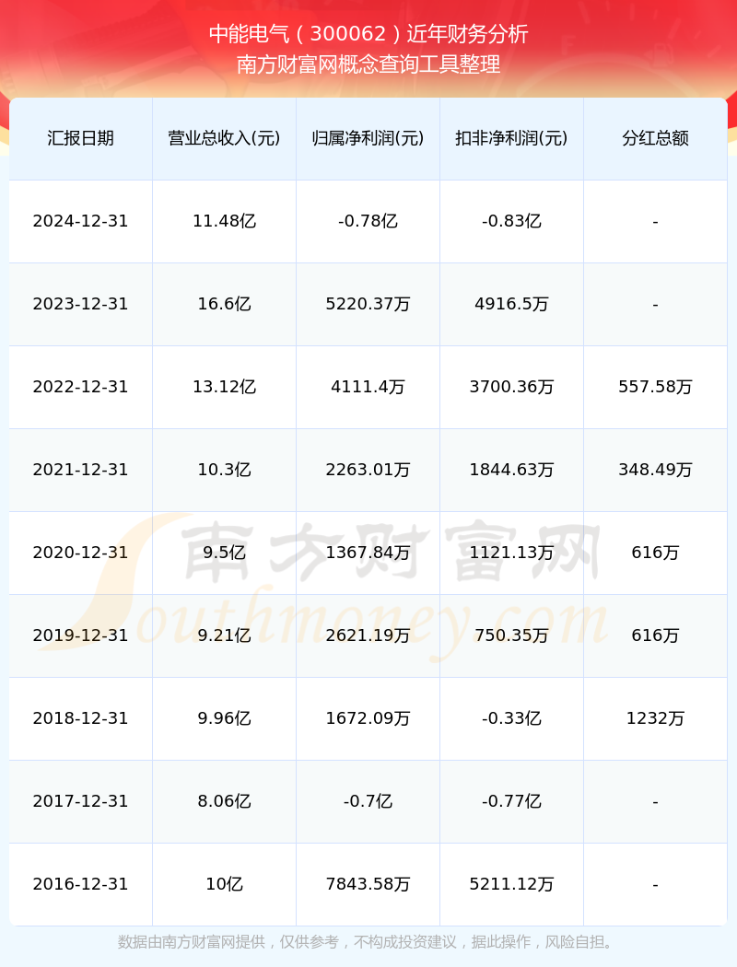The height and width of the screenshot is (967, 737).
Task: Click the date cell 2023-12-31
Action: click(81, 304)
